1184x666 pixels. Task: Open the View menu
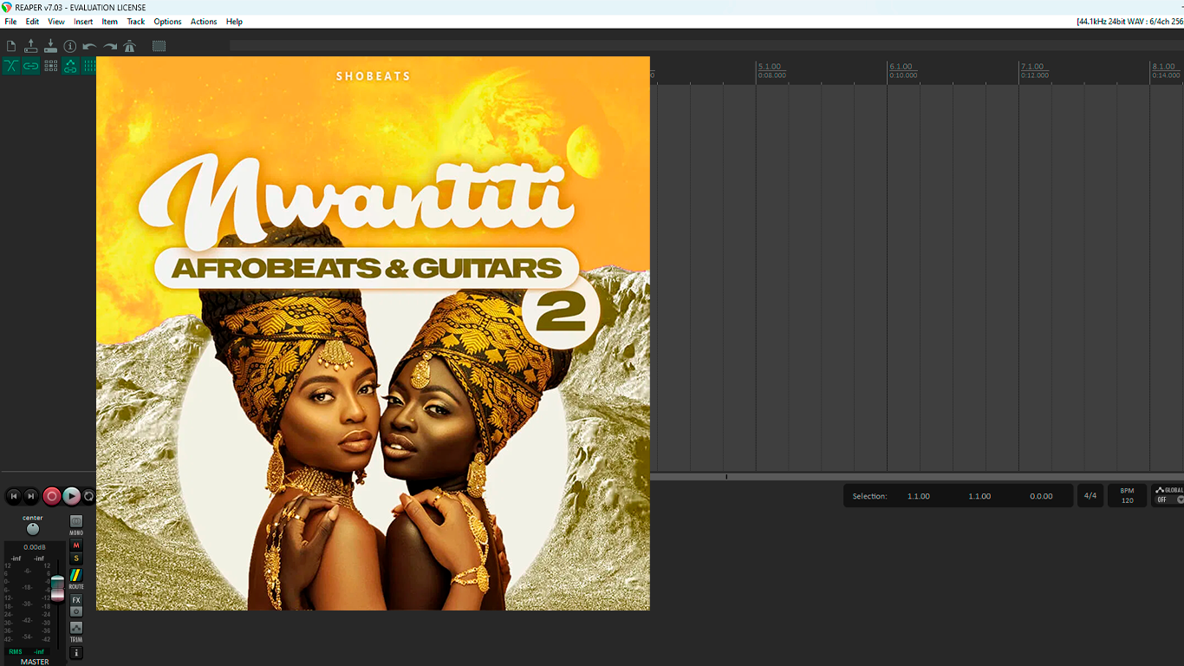click(x=56, y=22)
